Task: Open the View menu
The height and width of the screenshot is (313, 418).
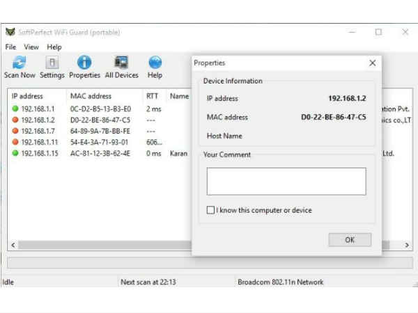Action: (31, 47)
